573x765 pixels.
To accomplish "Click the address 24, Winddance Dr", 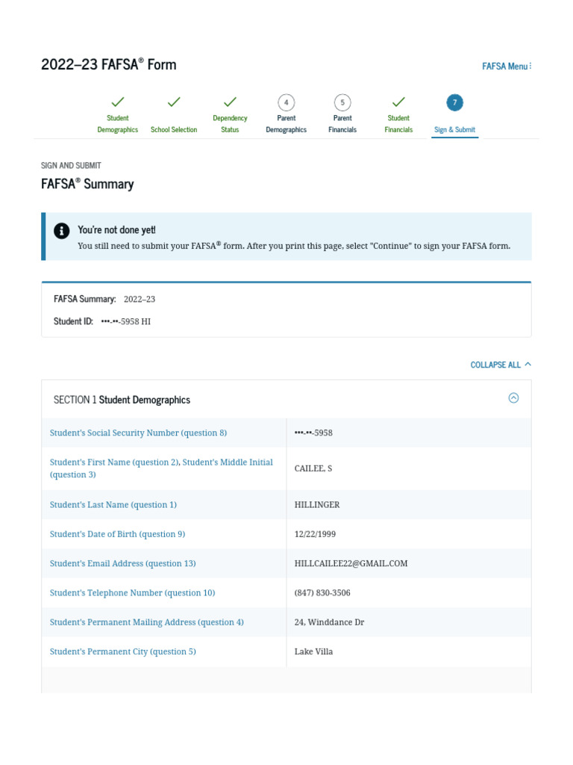I will (x=329, y=622).
